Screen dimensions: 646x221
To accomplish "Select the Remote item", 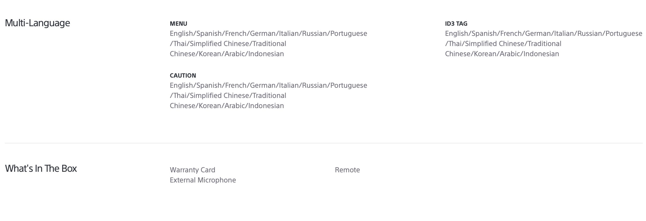I will [x=347, y=170].
